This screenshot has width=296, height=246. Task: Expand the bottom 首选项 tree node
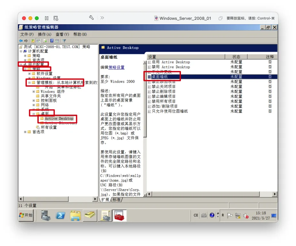[25, 132]
